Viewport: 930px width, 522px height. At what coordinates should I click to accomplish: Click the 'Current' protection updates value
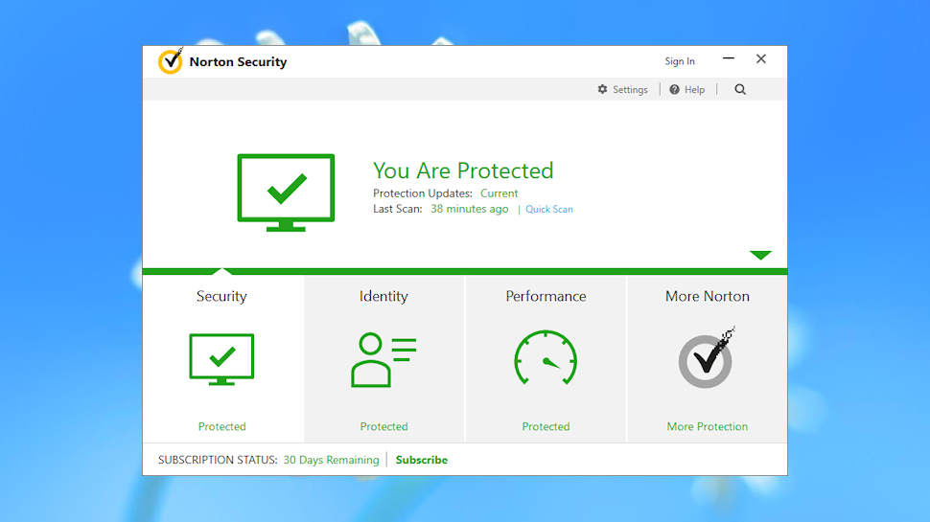499,193
